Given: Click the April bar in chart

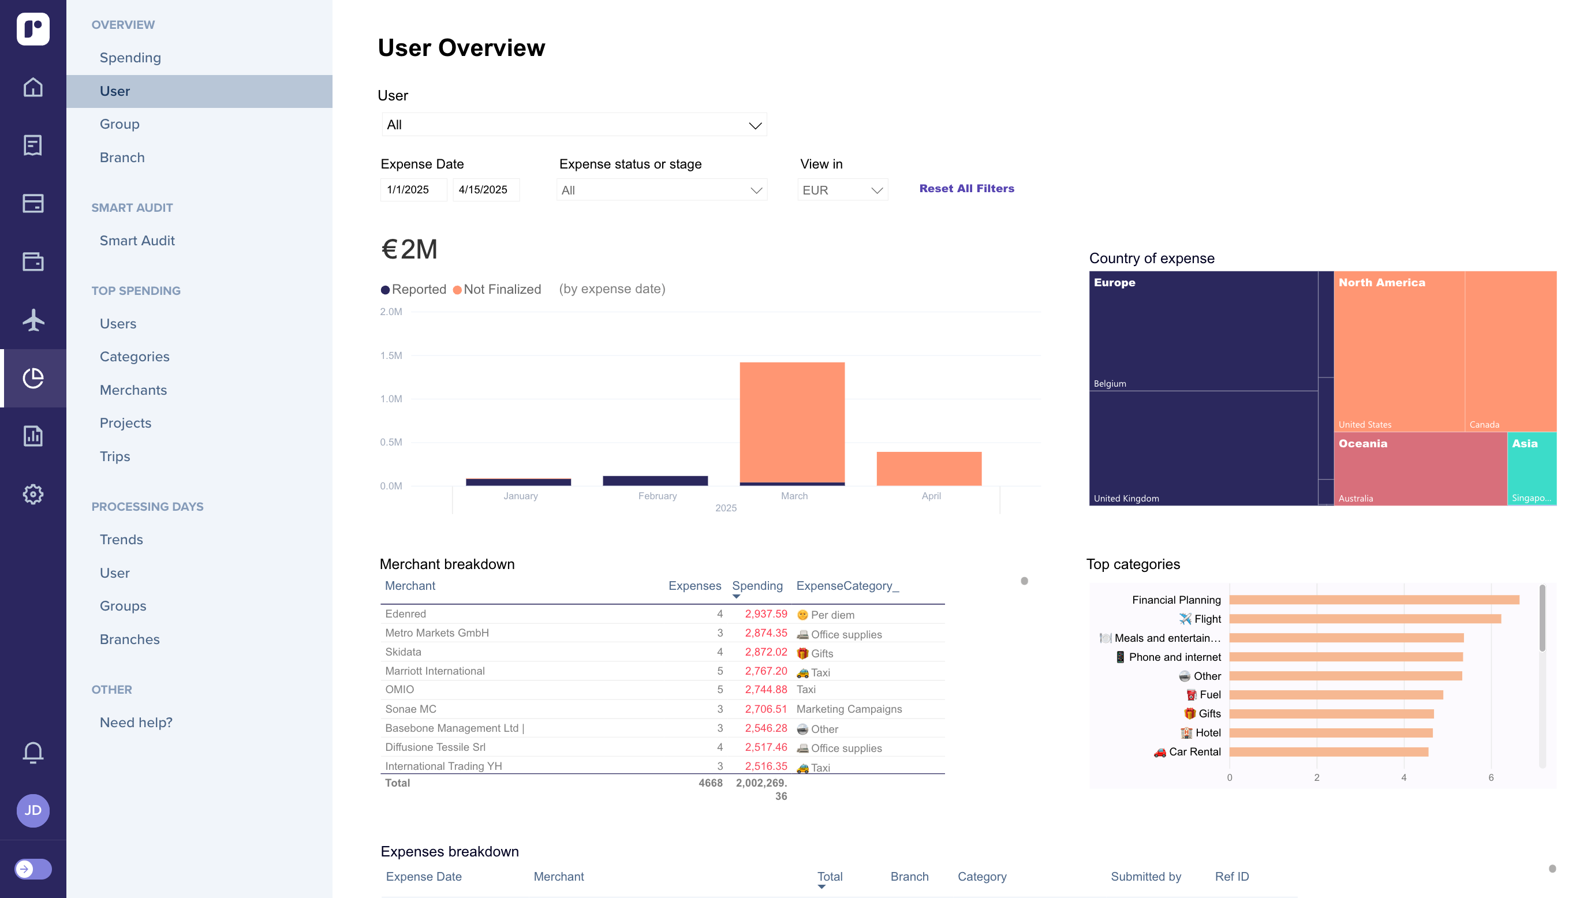Looking at the screenshot, I should [929, 469].
